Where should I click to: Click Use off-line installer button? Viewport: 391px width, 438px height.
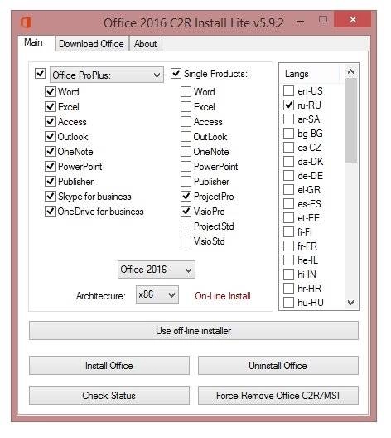(x=194, y=331)
